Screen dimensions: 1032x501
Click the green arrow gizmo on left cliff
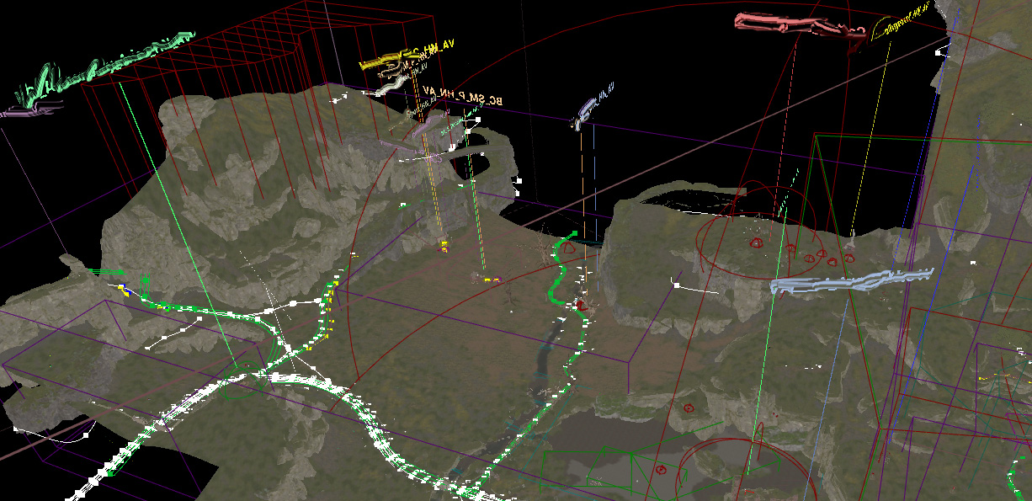145,281
